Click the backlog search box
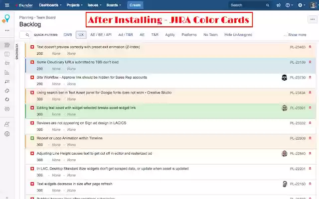The width and height of the screenshot is (319, 199). [25, 35]
